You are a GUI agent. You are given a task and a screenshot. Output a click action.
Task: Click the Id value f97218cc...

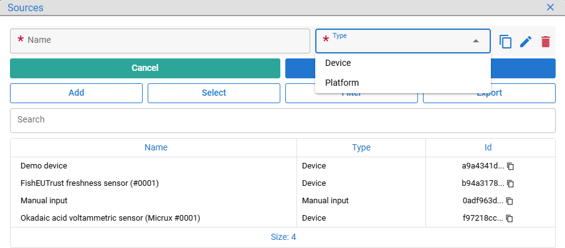(x=483, y=218)
